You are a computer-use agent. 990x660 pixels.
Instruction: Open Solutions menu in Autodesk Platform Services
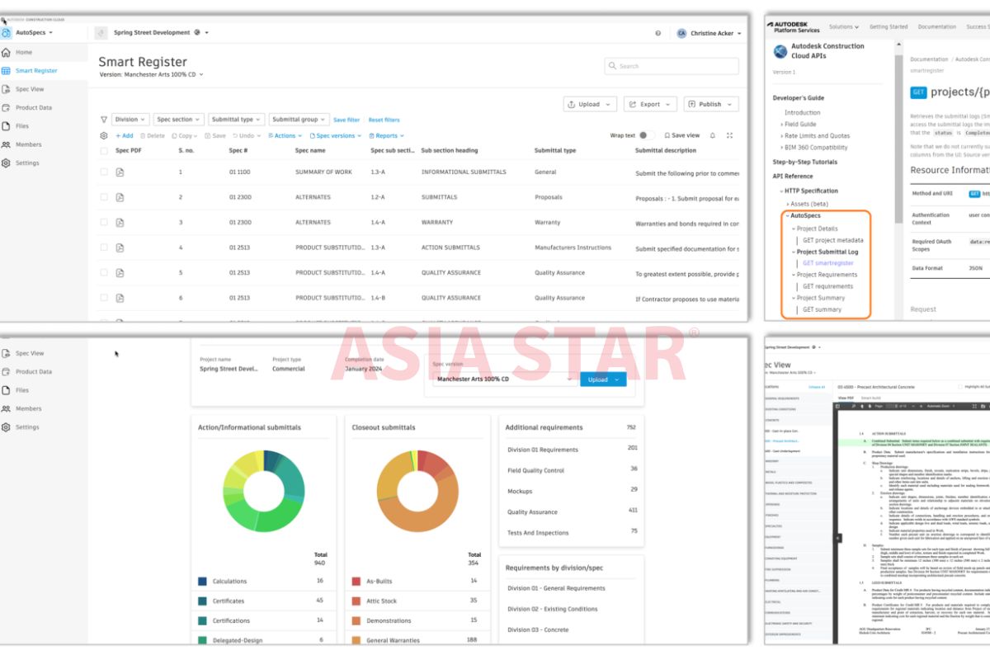coord(844,26)
